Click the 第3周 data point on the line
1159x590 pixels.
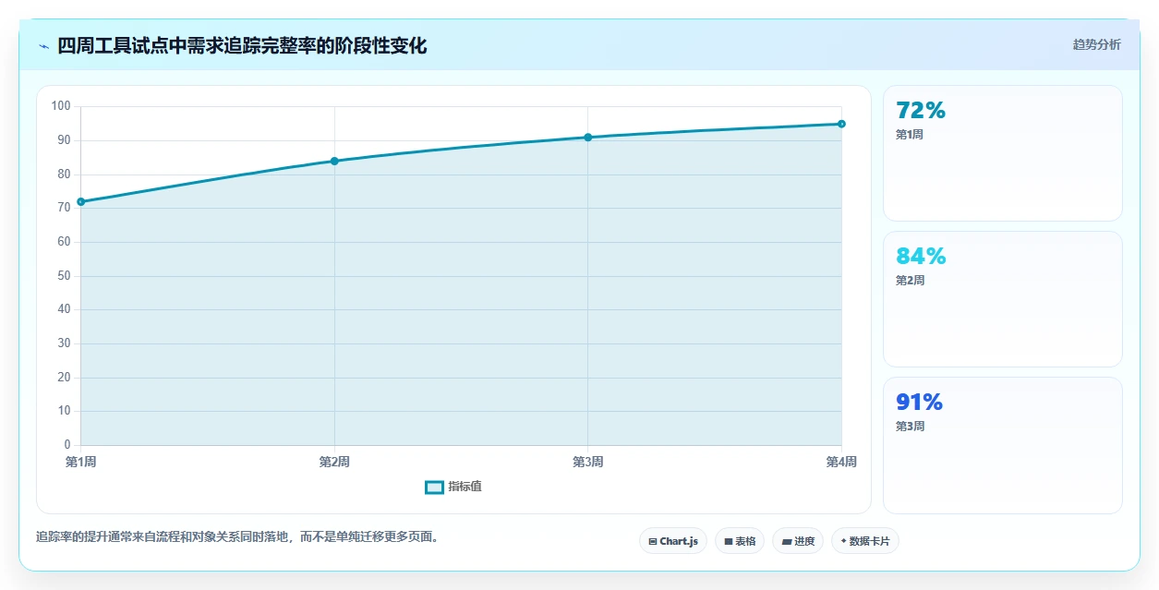tap(588, 138)
